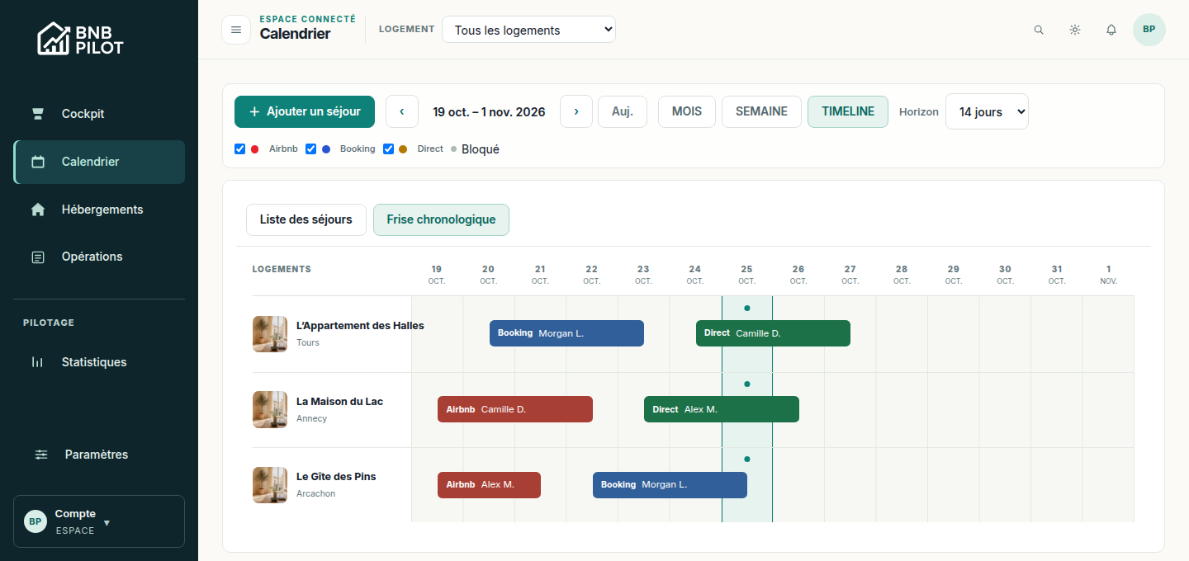Open Booking stay Morgan L. in Gîte des Pins

[x=670, y=485]
